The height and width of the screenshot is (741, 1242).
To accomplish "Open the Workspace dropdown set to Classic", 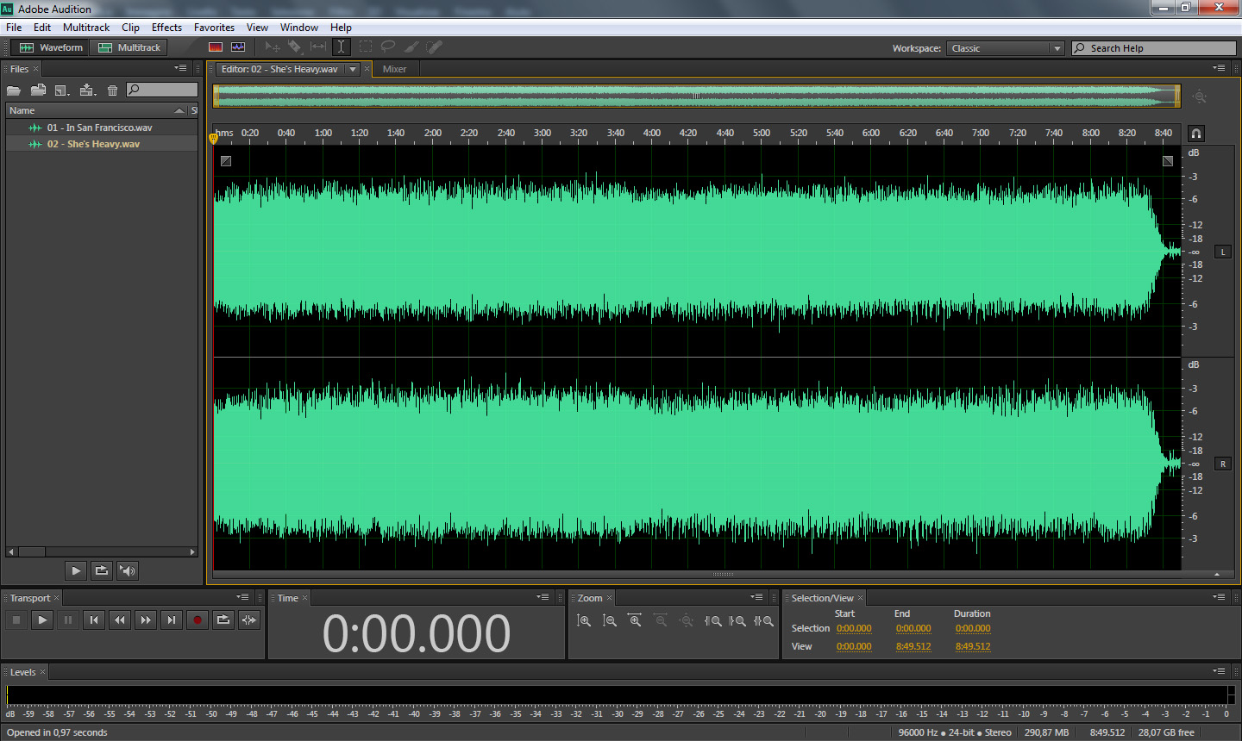I will tap(1006, 48).
